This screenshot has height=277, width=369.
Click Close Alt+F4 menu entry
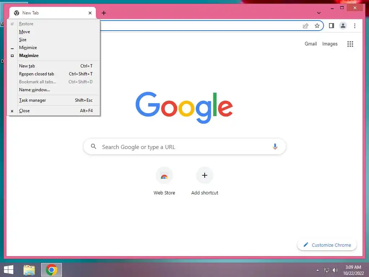[x=53, y=111]
